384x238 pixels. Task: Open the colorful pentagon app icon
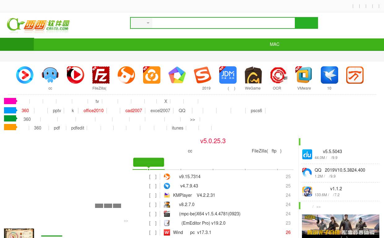tap(177, 75)
